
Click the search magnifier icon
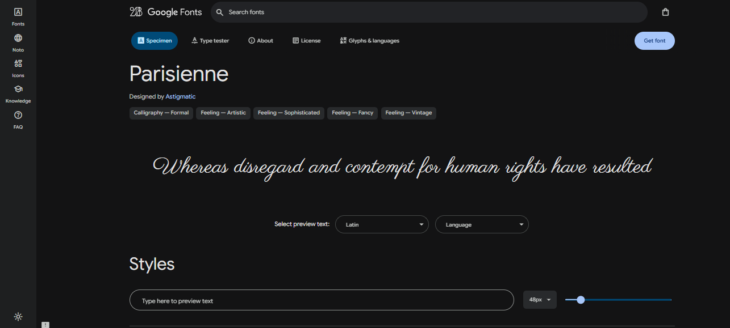coord(220,12)
